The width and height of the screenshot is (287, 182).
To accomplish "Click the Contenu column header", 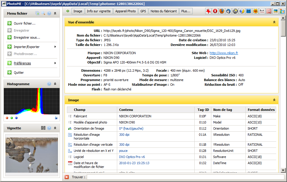I will [156, 110].
